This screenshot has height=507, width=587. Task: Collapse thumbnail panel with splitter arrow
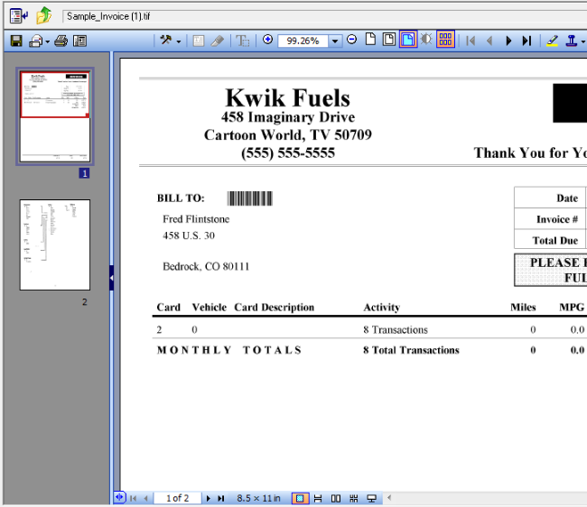tap(112, 278)
